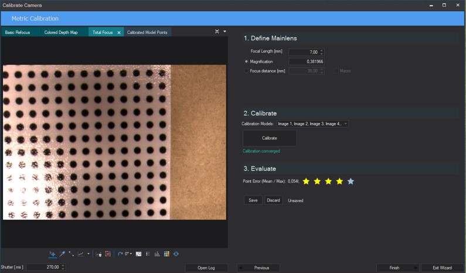Select the Total Focus tab

[x=103, y=32]
